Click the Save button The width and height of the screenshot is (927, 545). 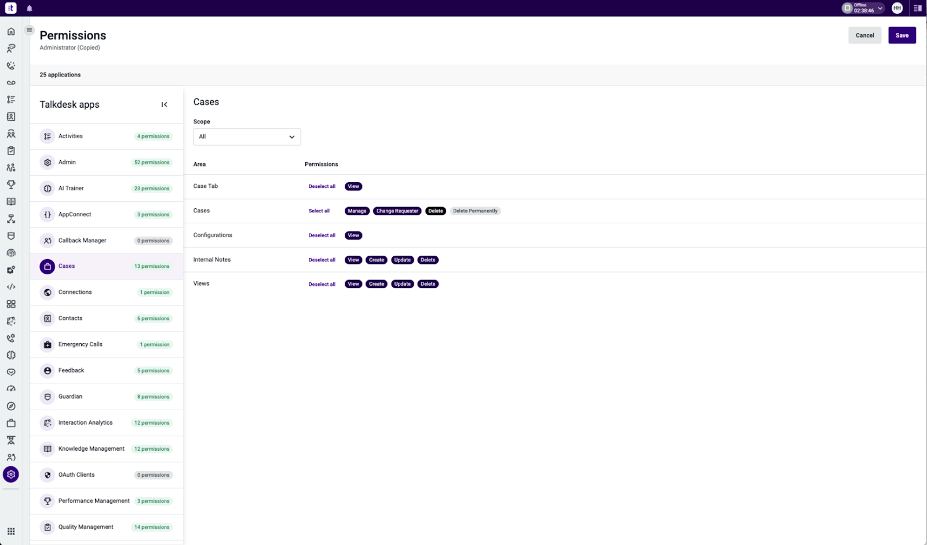pyautogui.click(x=902, y=35)
